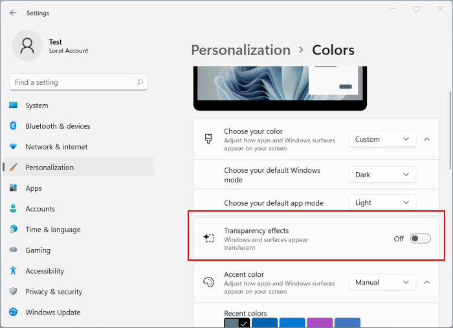Click the Accessibility figure icon
453x328 pixels.
pyautogui.click(x=14, y=270)
